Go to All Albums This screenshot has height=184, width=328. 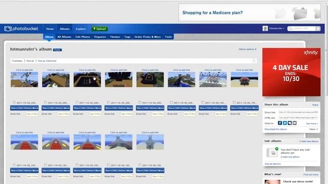64,37
